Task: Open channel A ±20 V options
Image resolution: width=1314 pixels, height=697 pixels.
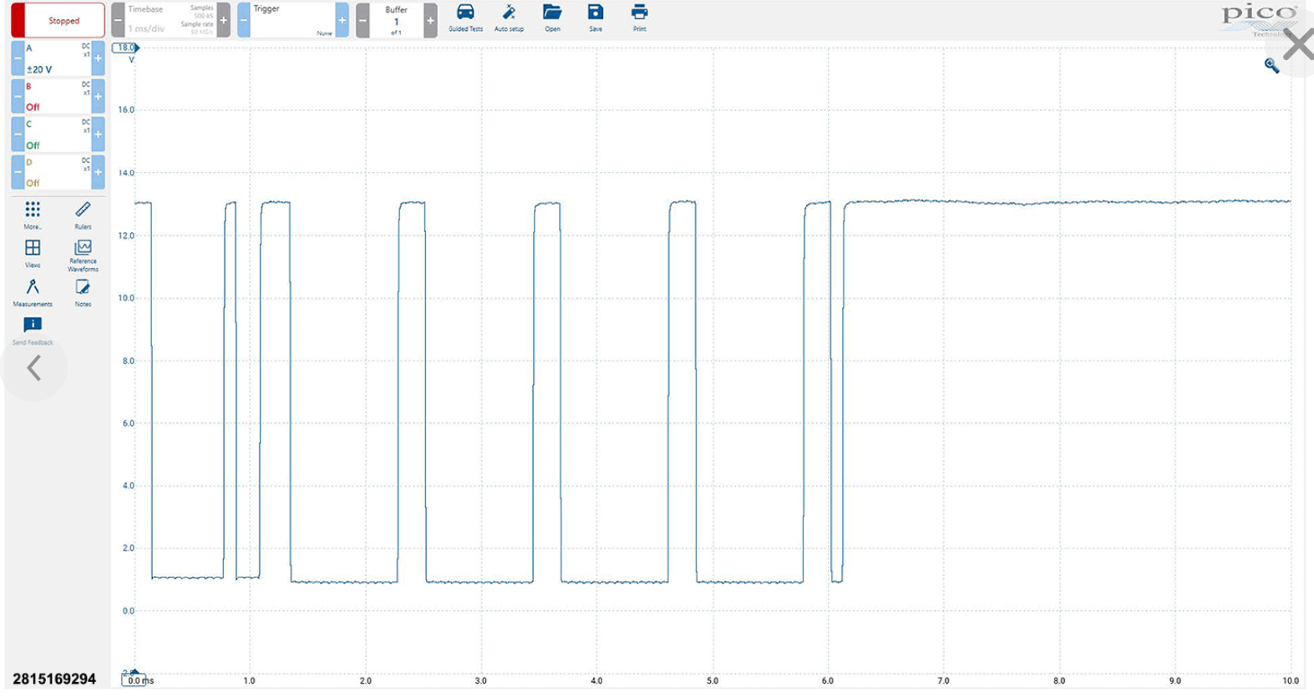Action: tap(58, 58)
